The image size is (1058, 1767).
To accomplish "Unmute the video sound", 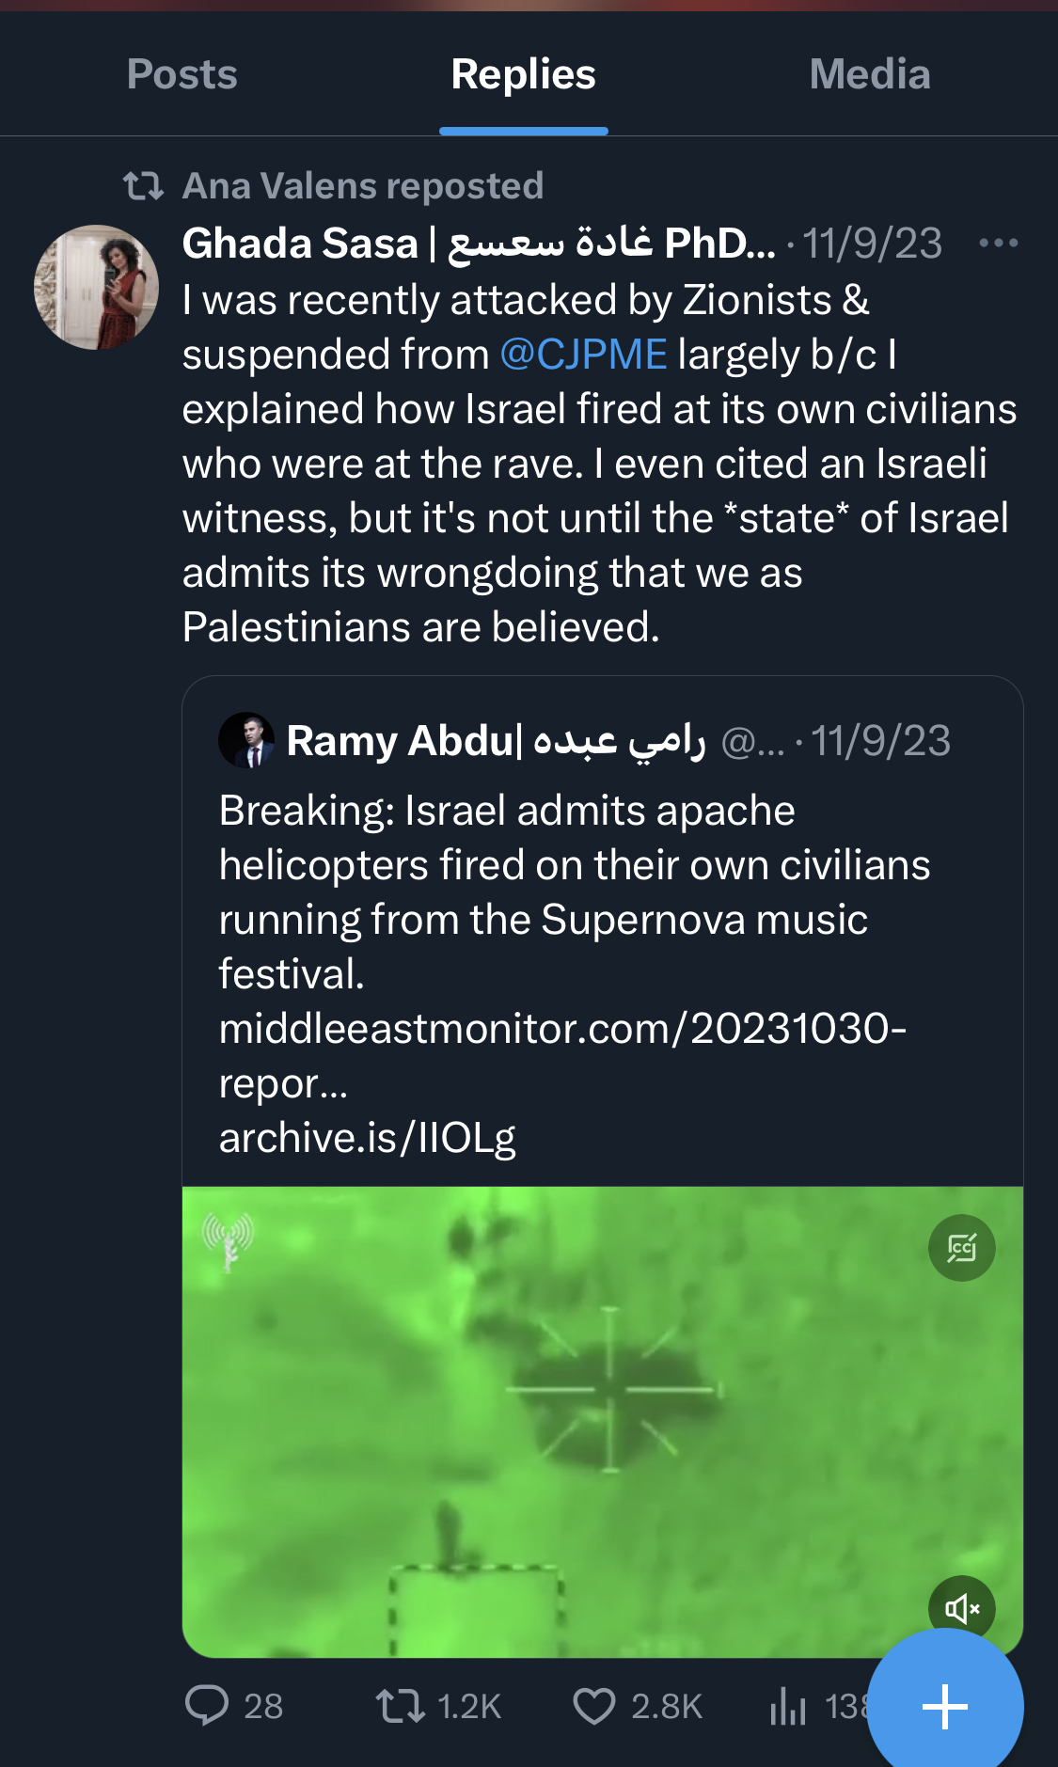I will tap(961, 1608).
